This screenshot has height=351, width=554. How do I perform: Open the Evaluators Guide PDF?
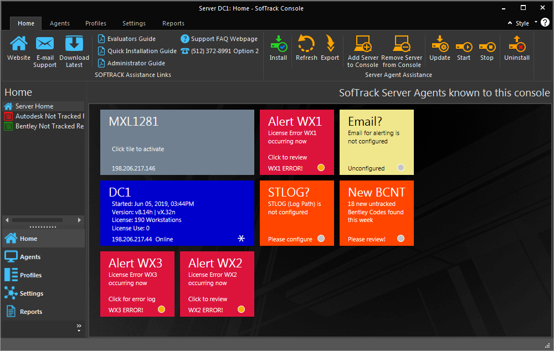(x=126, y=39)
